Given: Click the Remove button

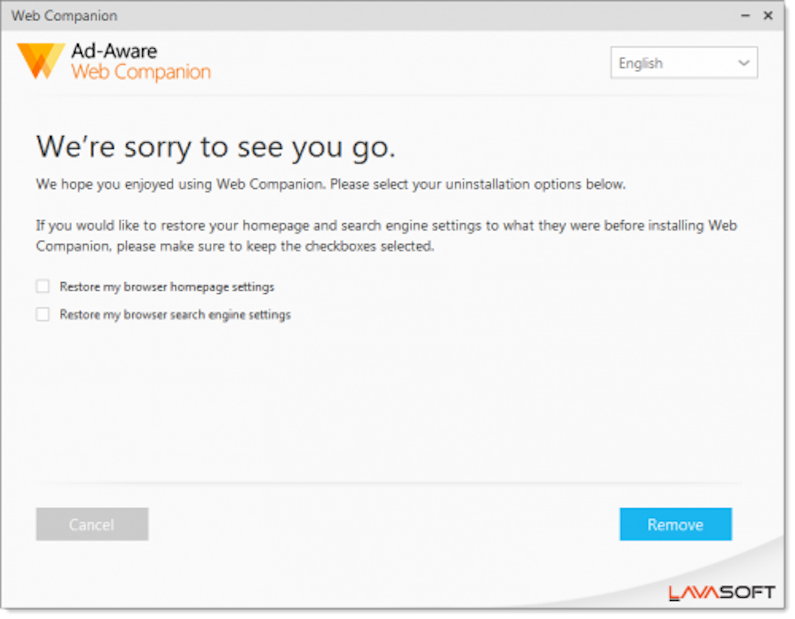Looking at the screenshot, I should point(676,525).
